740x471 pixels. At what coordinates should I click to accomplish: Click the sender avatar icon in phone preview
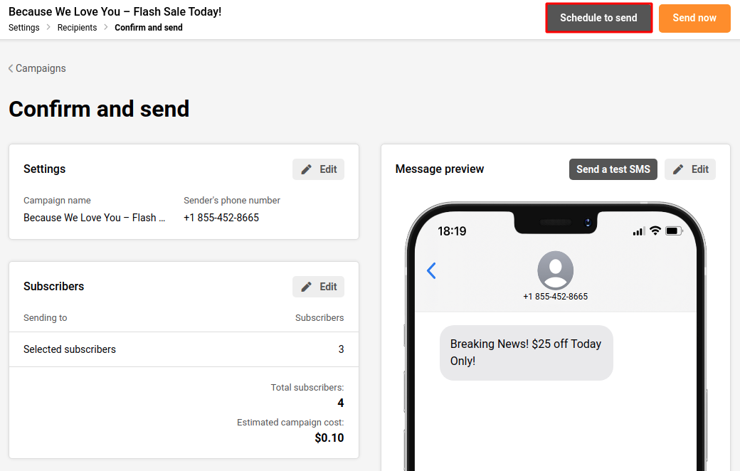(x=555, y=270)
